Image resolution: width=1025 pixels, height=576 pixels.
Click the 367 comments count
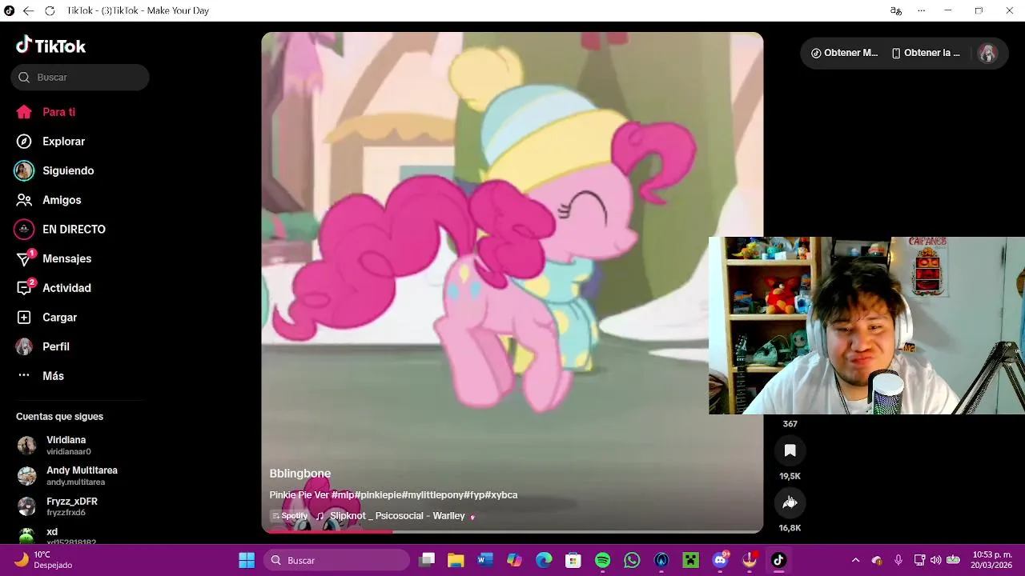pyautogui.click(x=790, y=424)
